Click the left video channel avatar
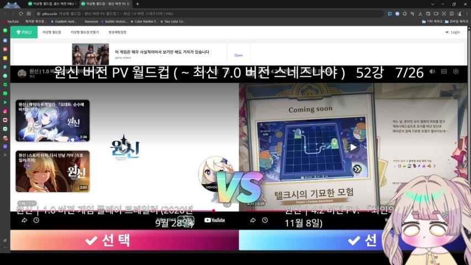471x265 pixels. [22, 73]
